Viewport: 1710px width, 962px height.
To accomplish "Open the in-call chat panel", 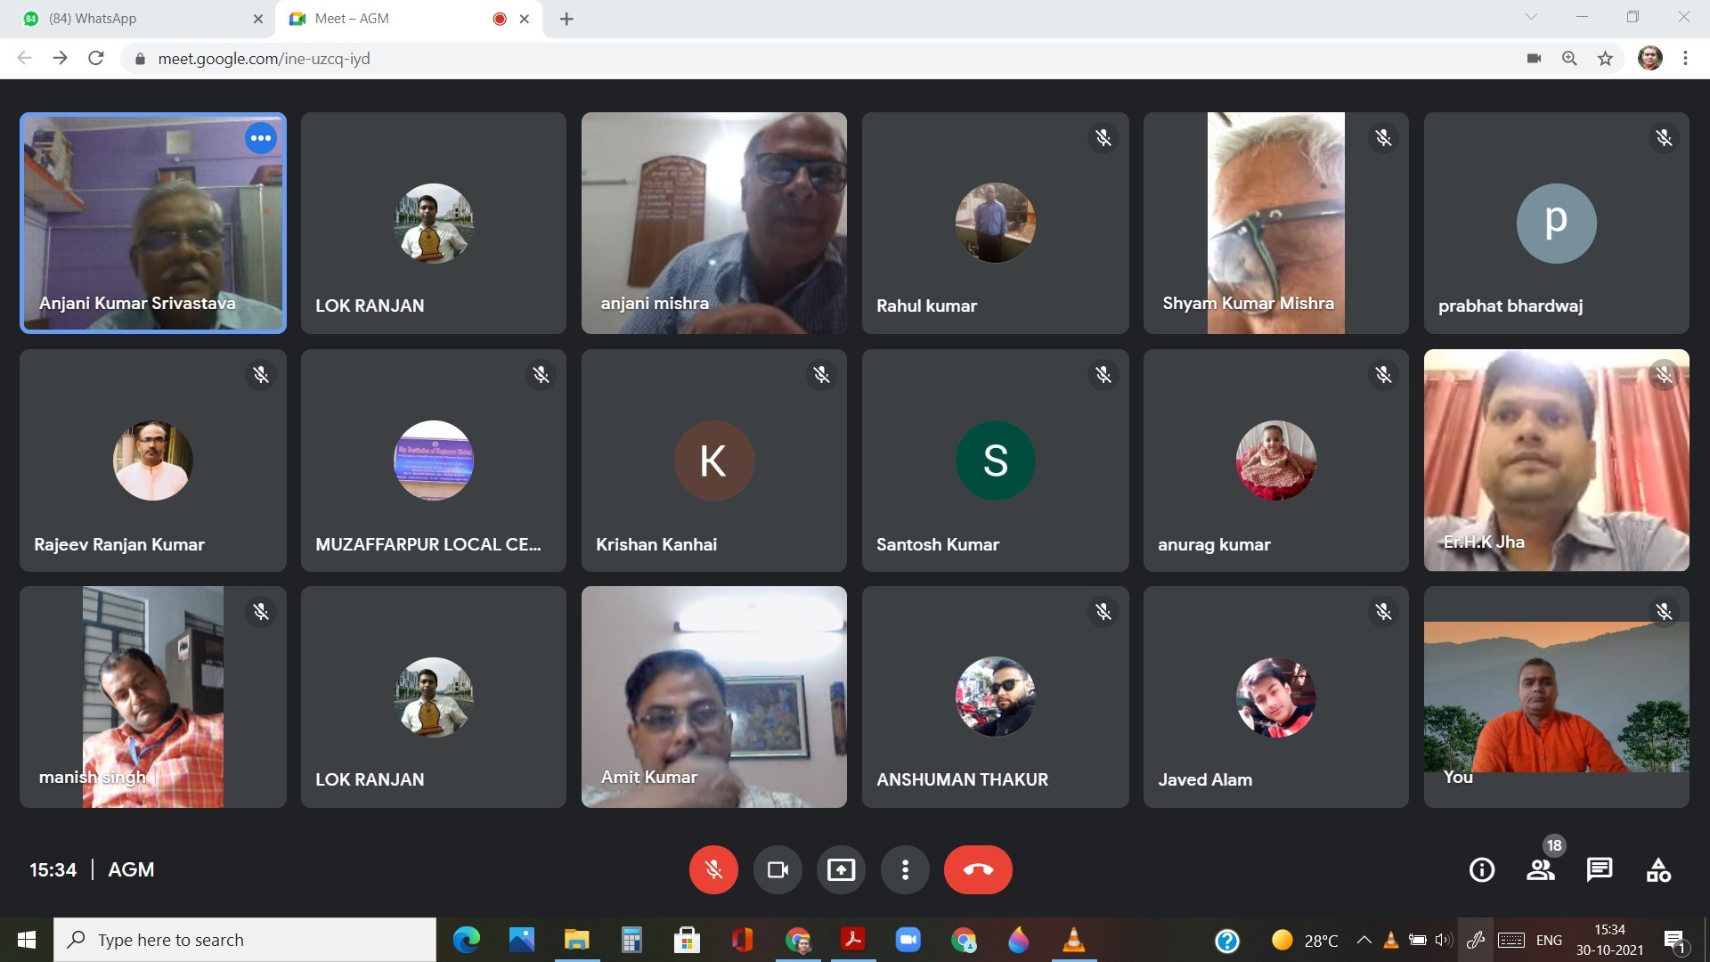I will coord(1600,869).
